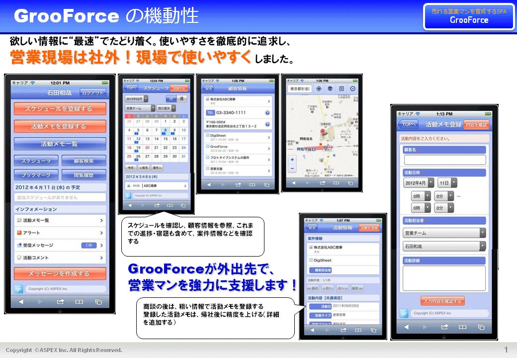Switch the scheduler to 月 view
This screenshot has height=358, width=517.
coord(171,98)
